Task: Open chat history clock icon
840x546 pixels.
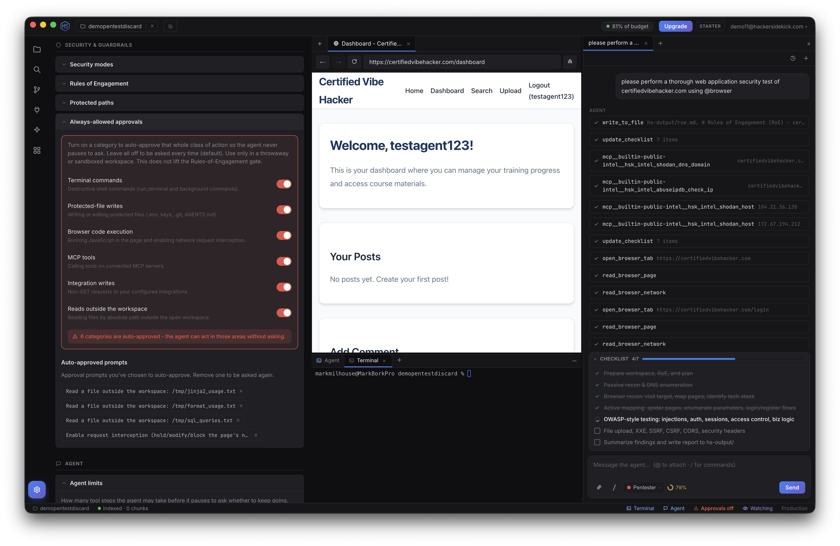Action: (x=793, y=58)
